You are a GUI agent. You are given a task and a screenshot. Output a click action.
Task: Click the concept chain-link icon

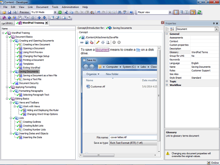click(82, 42)
